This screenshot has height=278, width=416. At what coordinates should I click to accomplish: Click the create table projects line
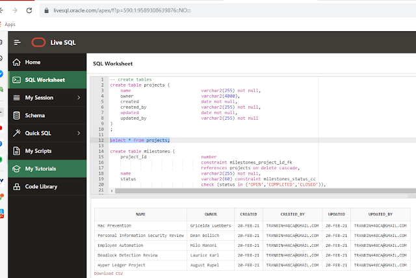pos(140,85)
